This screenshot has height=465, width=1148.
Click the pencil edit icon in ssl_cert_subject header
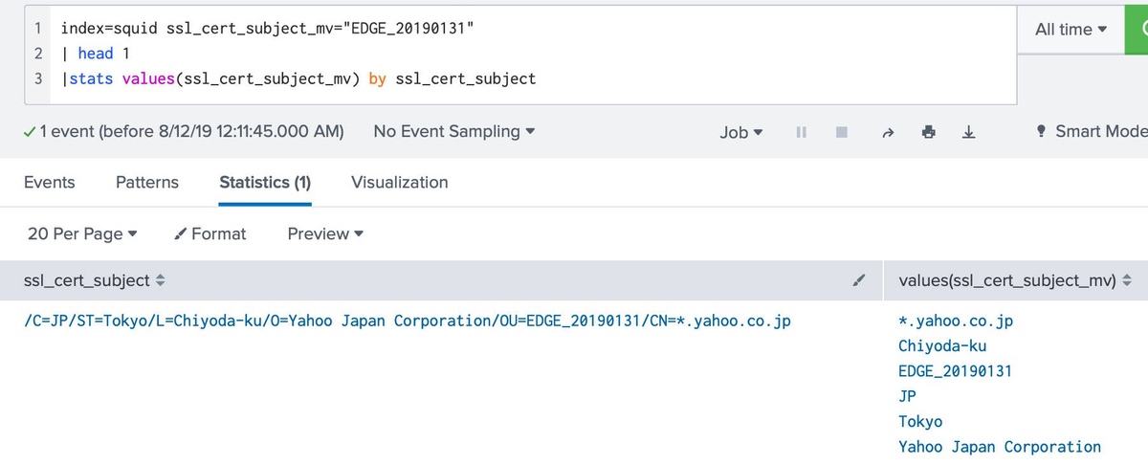coord(859,280)
